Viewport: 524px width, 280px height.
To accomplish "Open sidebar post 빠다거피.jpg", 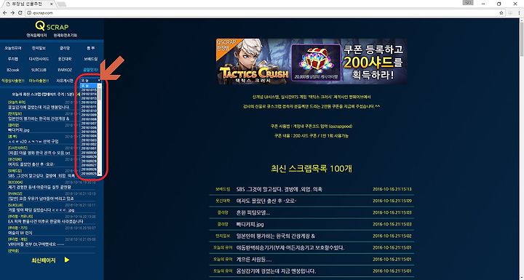I will coord(19,130).
